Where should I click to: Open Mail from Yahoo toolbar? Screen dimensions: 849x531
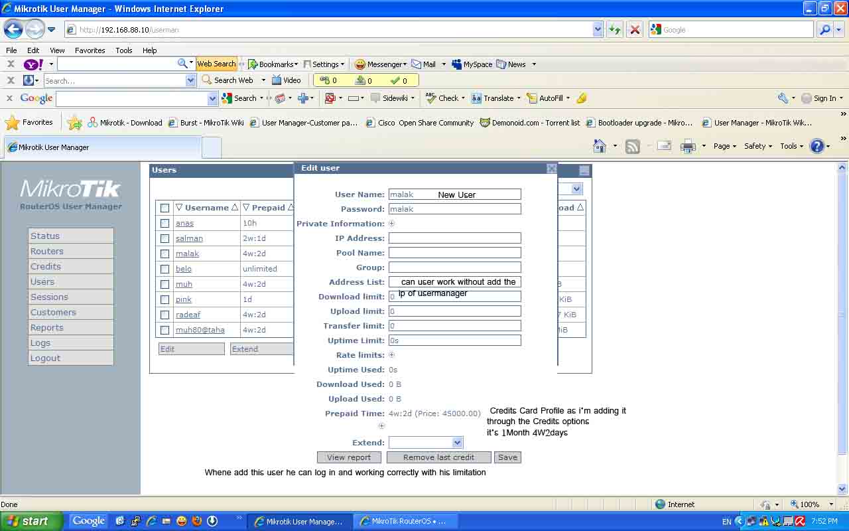click(x=424, y=64)
